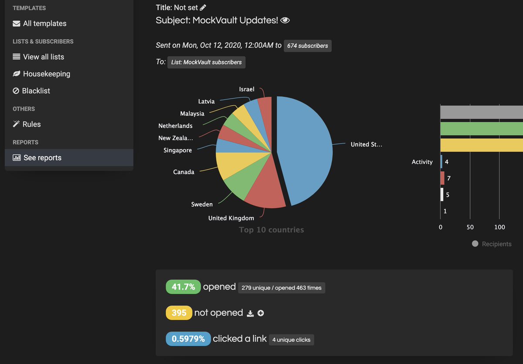Click the 279 unique opened details badge
Image resolution: width=523 pixels, height=364 pixels.
(x=282, y=288)
